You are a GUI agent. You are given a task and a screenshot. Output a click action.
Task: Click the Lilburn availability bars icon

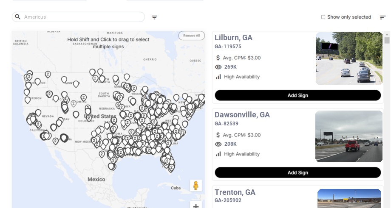218,77
